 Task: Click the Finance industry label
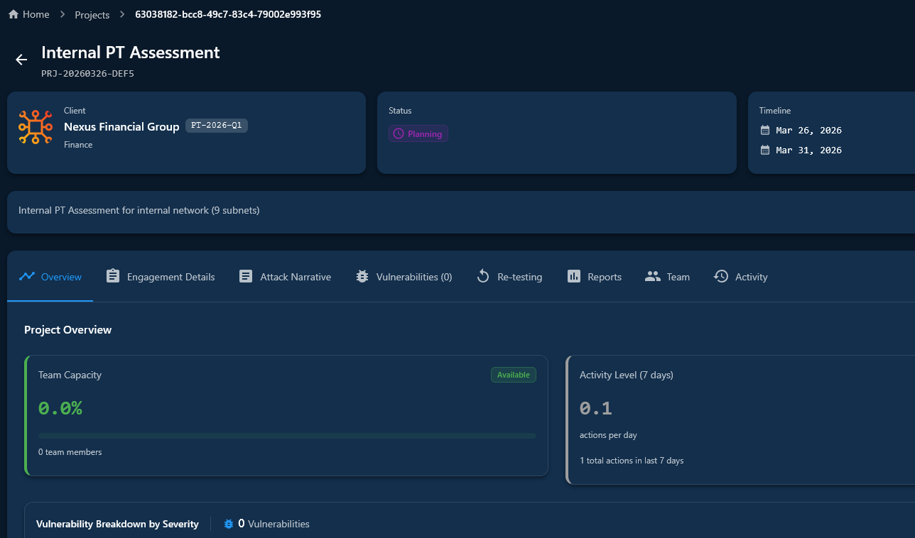tap(78, 145)
